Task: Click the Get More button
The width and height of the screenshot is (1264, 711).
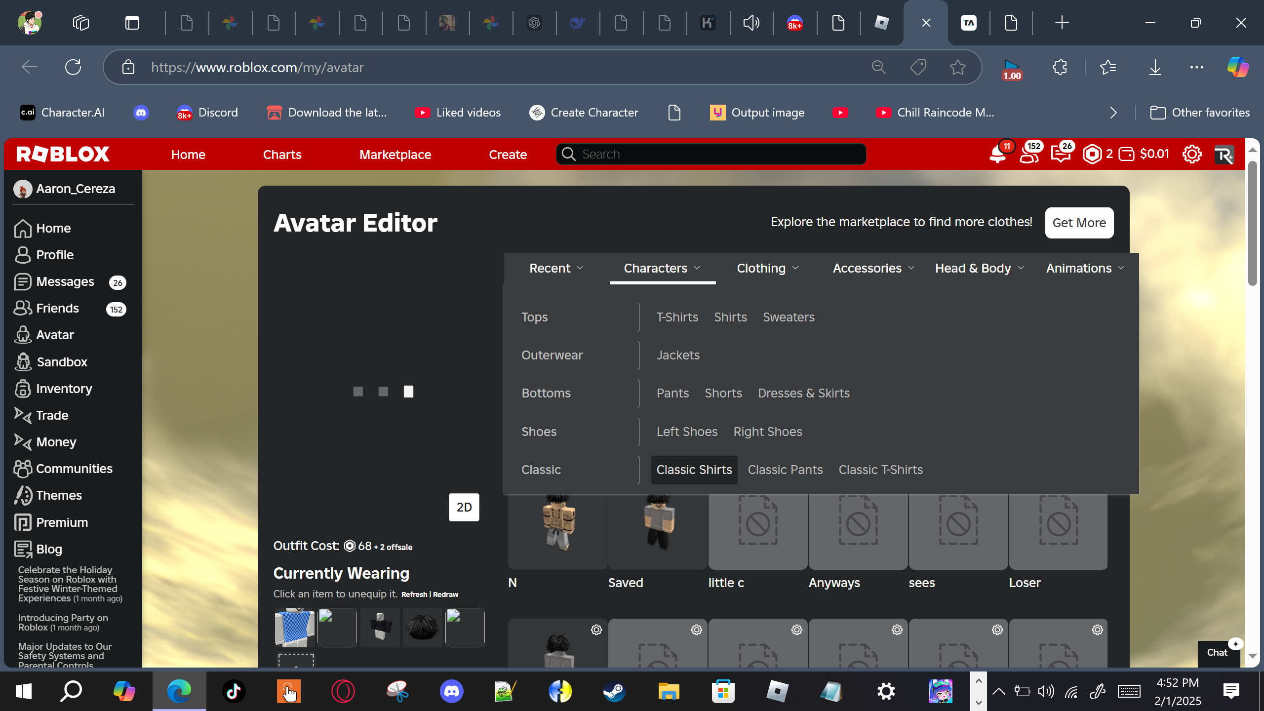Action: pos(1079,223)
